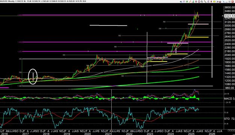Click the 1440.00 price axis label

point(229,73)
